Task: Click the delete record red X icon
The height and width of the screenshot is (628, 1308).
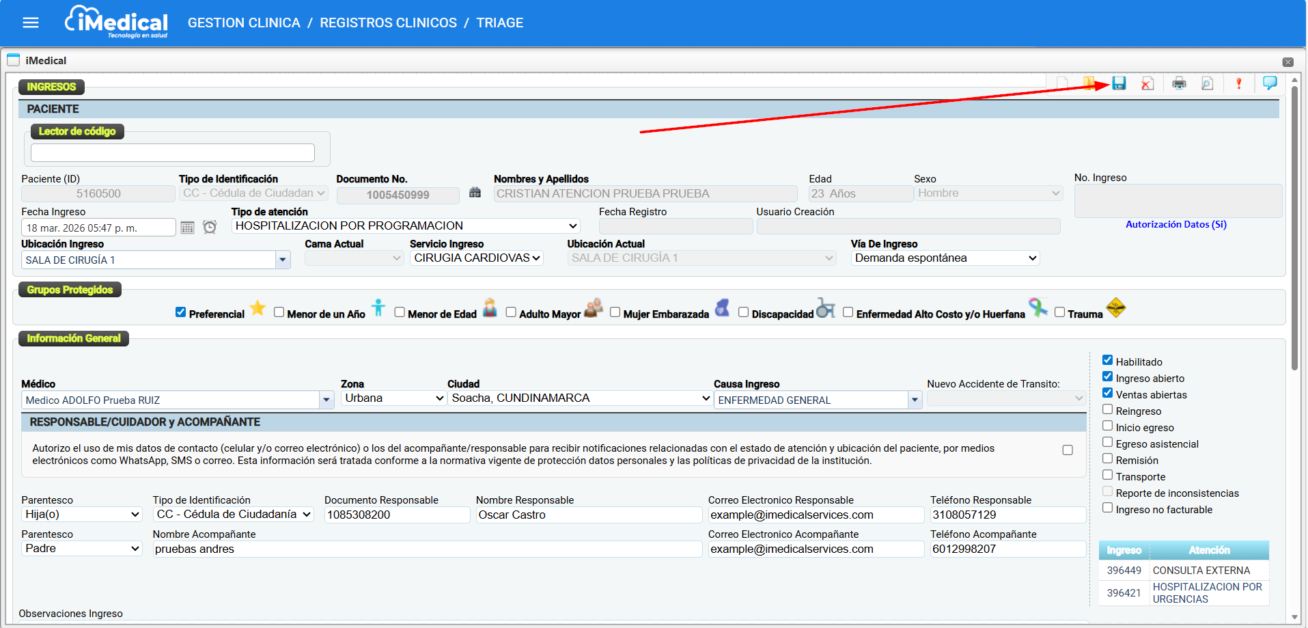Action: [1147, 83]
